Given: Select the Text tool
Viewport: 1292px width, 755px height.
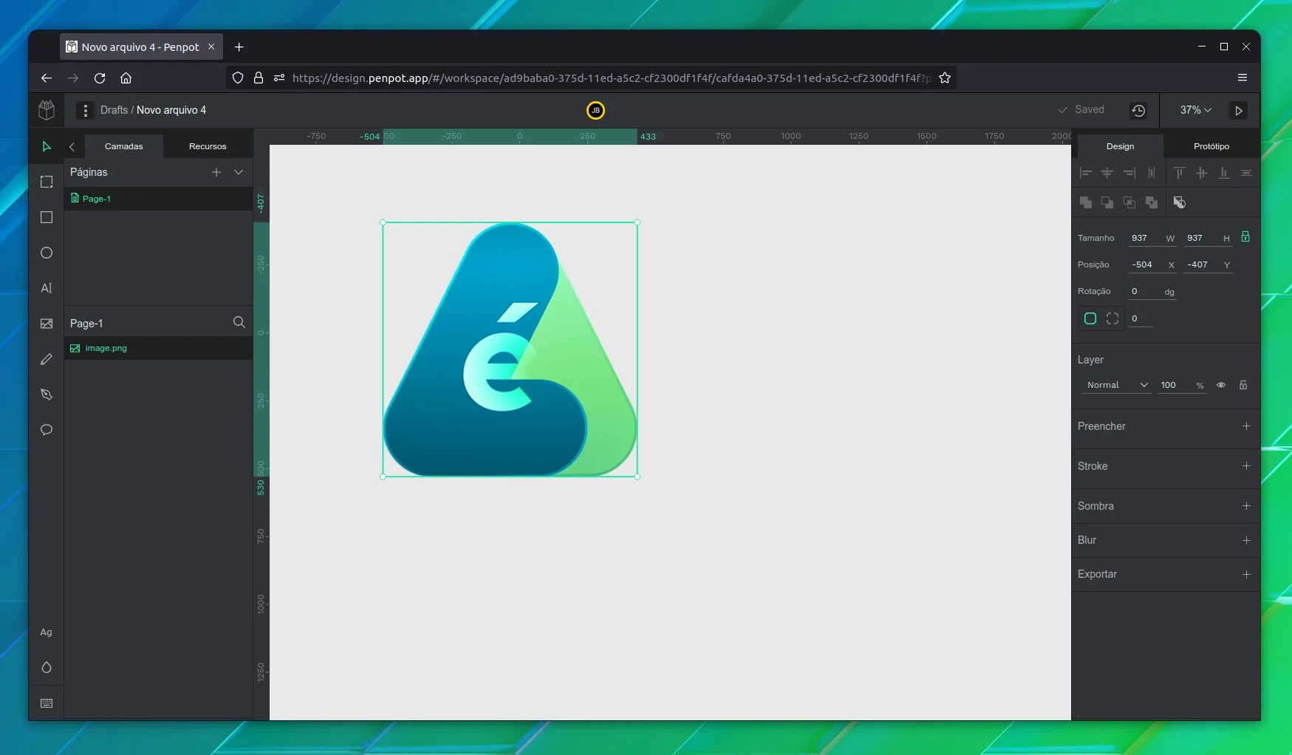Looking at the screenshot, I should (x=47, y=288).
